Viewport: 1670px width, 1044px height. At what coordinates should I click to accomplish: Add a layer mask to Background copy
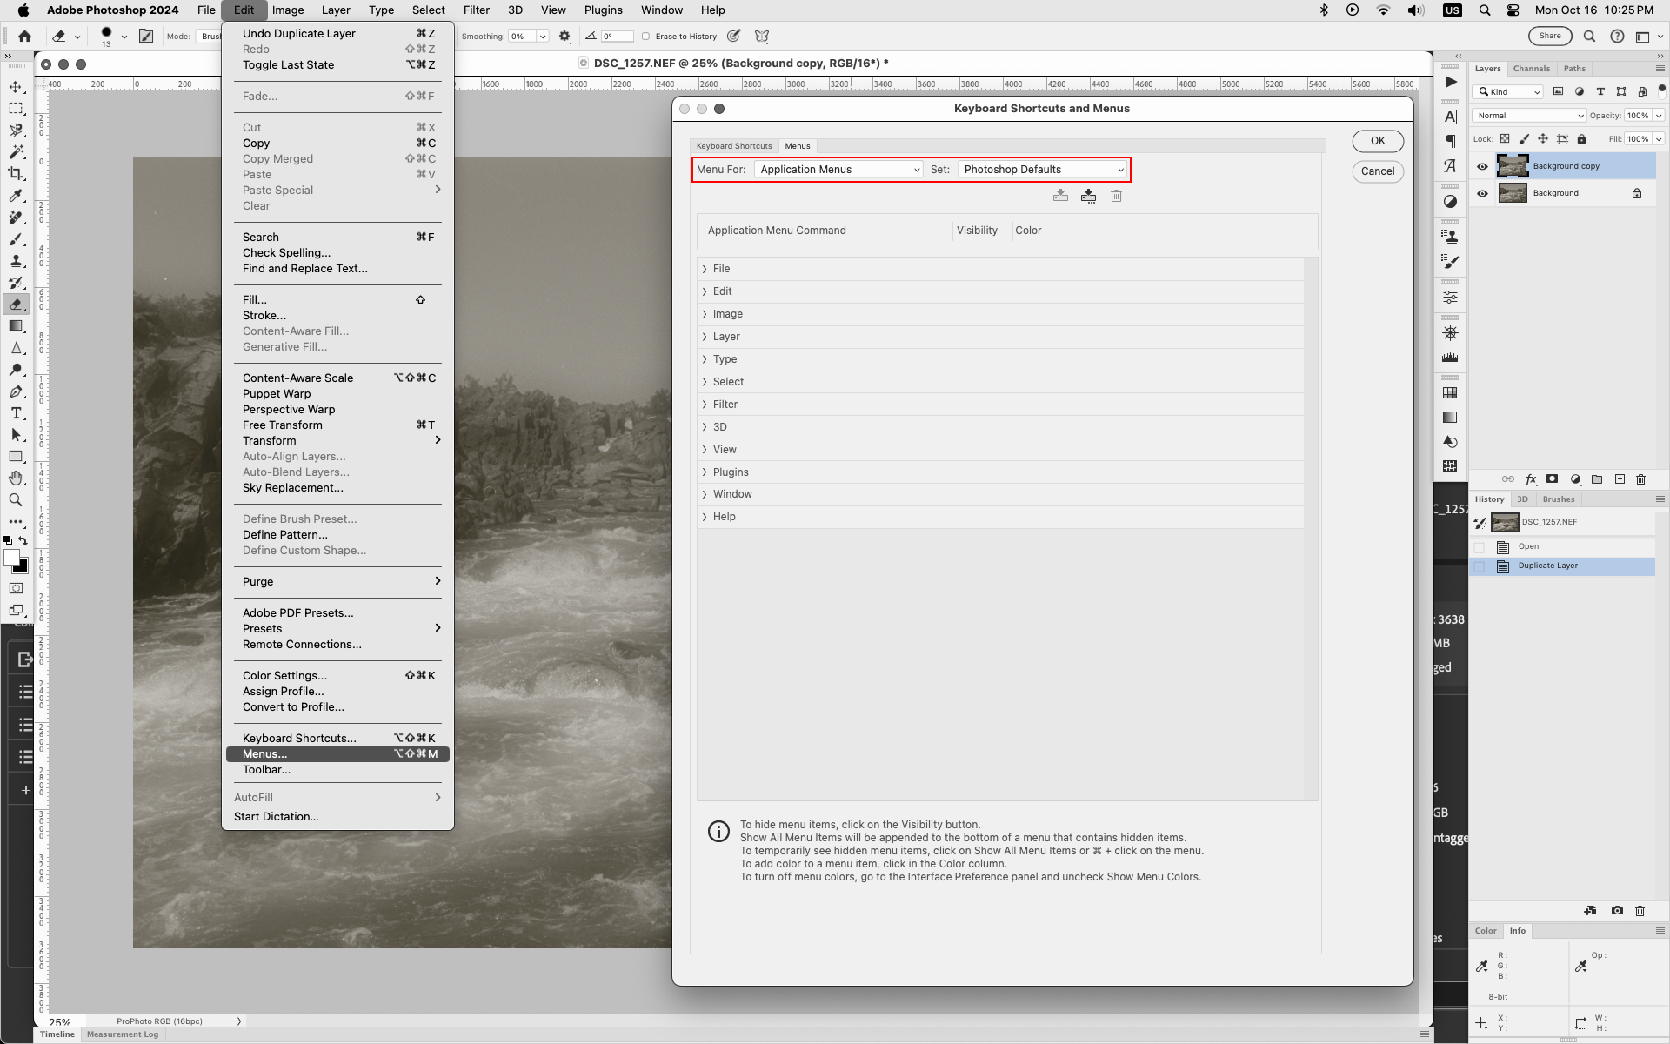[1553, 479]
